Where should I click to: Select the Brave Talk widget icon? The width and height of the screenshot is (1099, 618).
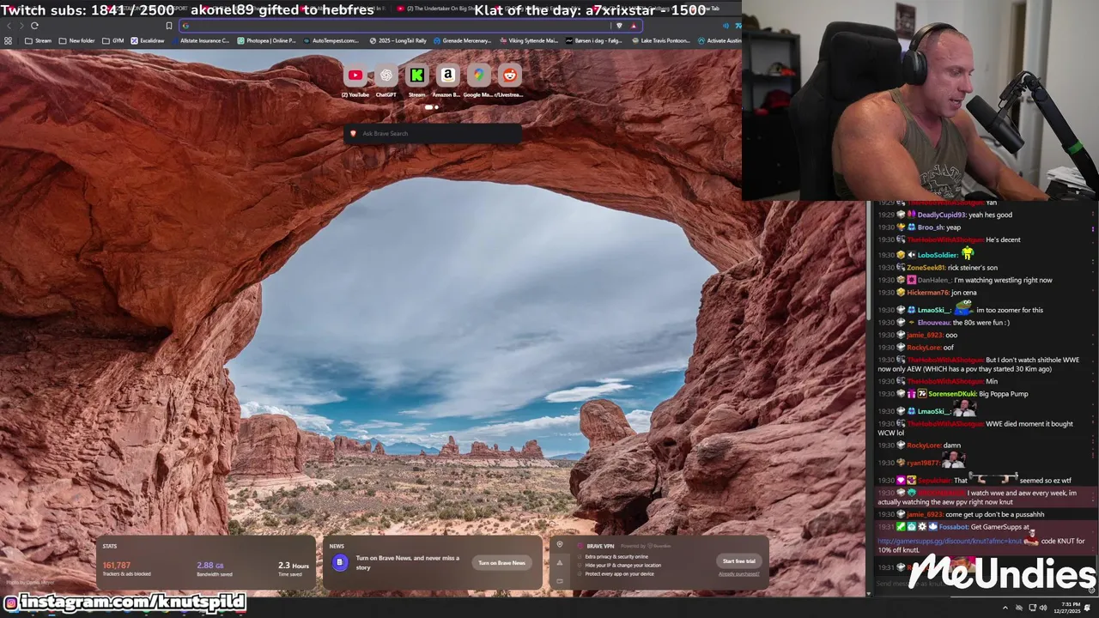tap(560, 581)
